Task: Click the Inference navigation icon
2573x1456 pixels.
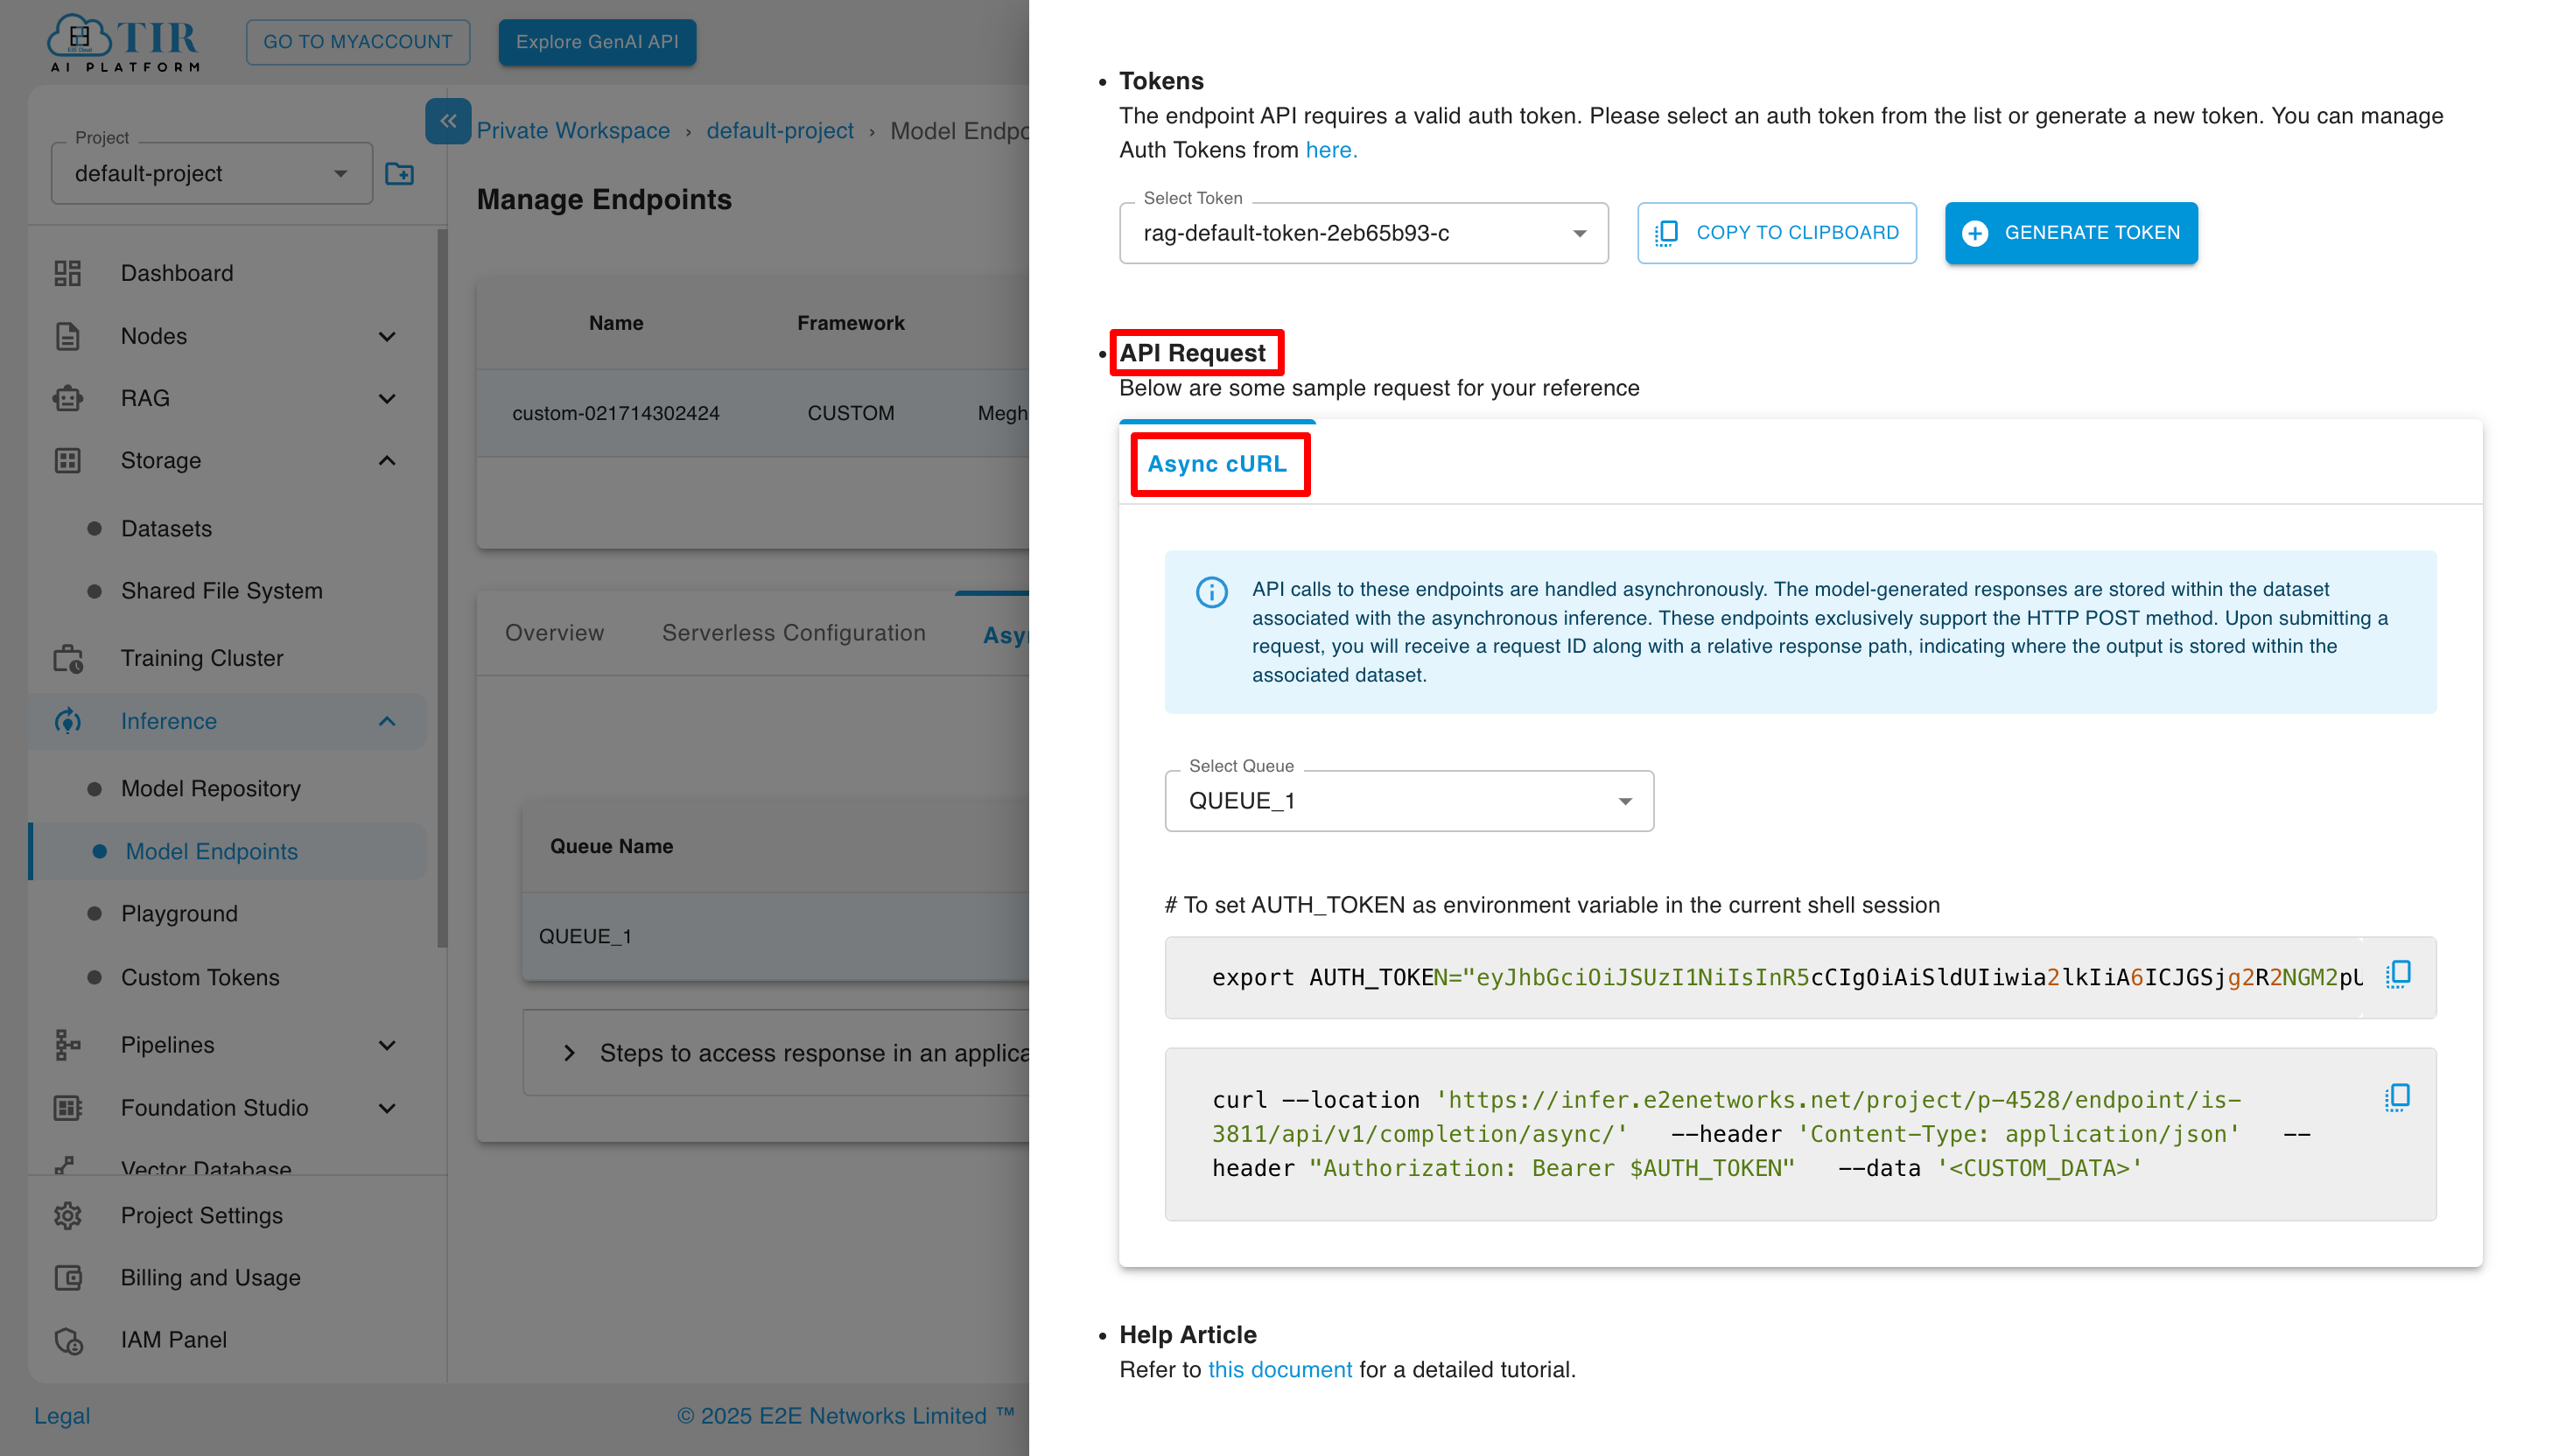Action: (67, 719)
